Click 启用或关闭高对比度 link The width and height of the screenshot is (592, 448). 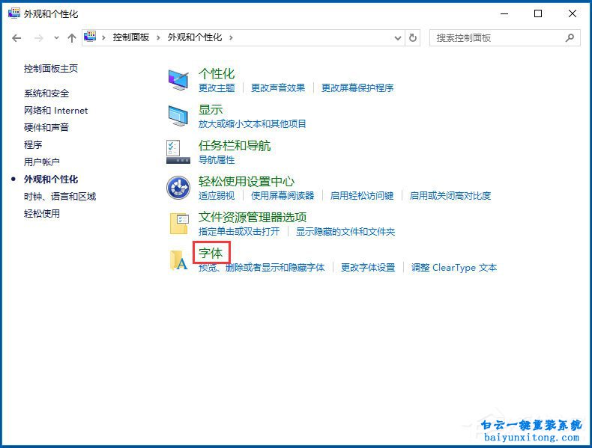(450, 195)
